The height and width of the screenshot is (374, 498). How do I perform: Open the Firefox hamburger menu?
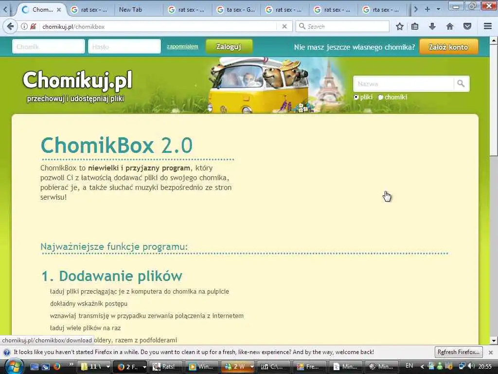coord(488,26)
